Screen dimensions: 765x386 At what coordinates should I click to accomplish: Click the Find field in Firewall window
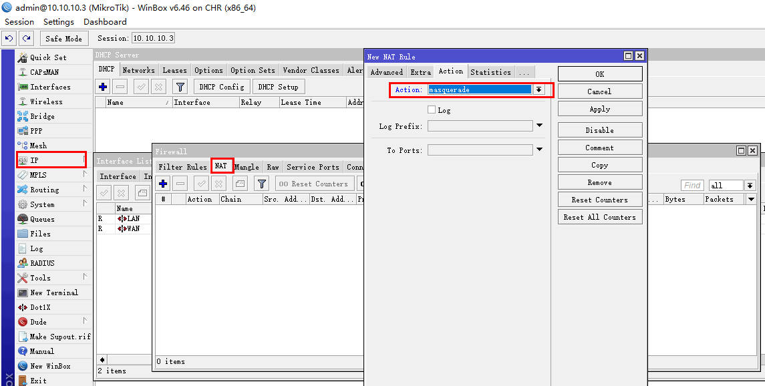693,185
